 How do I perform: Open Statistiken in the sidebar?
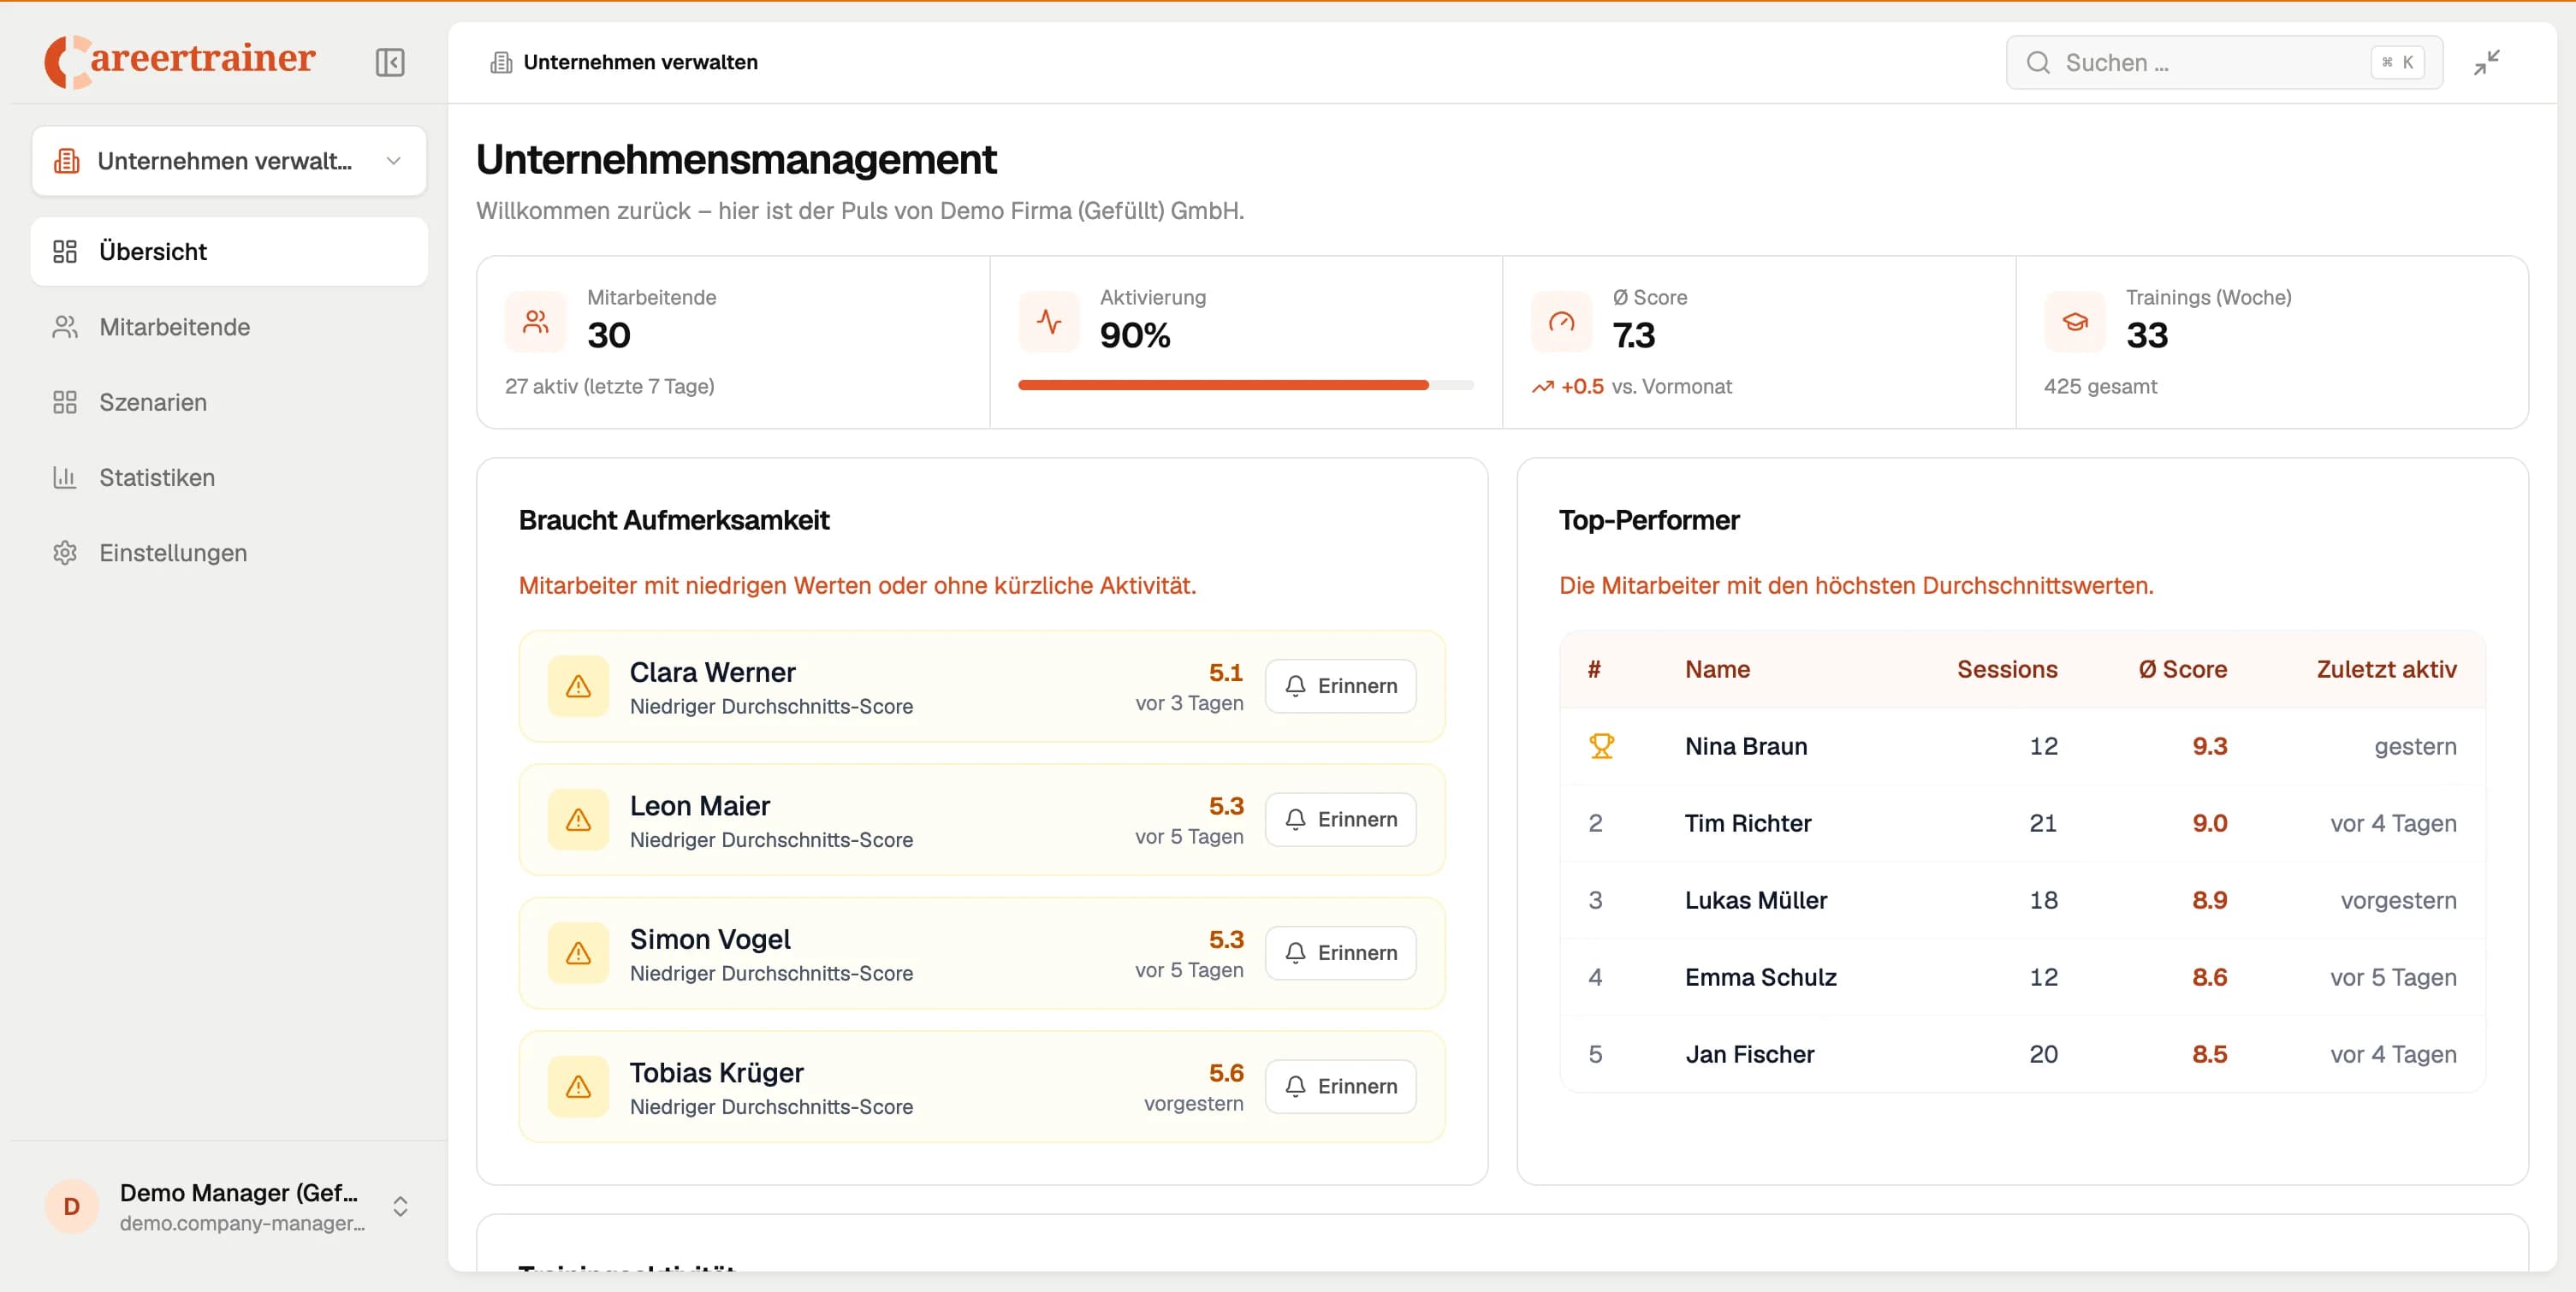229,477
